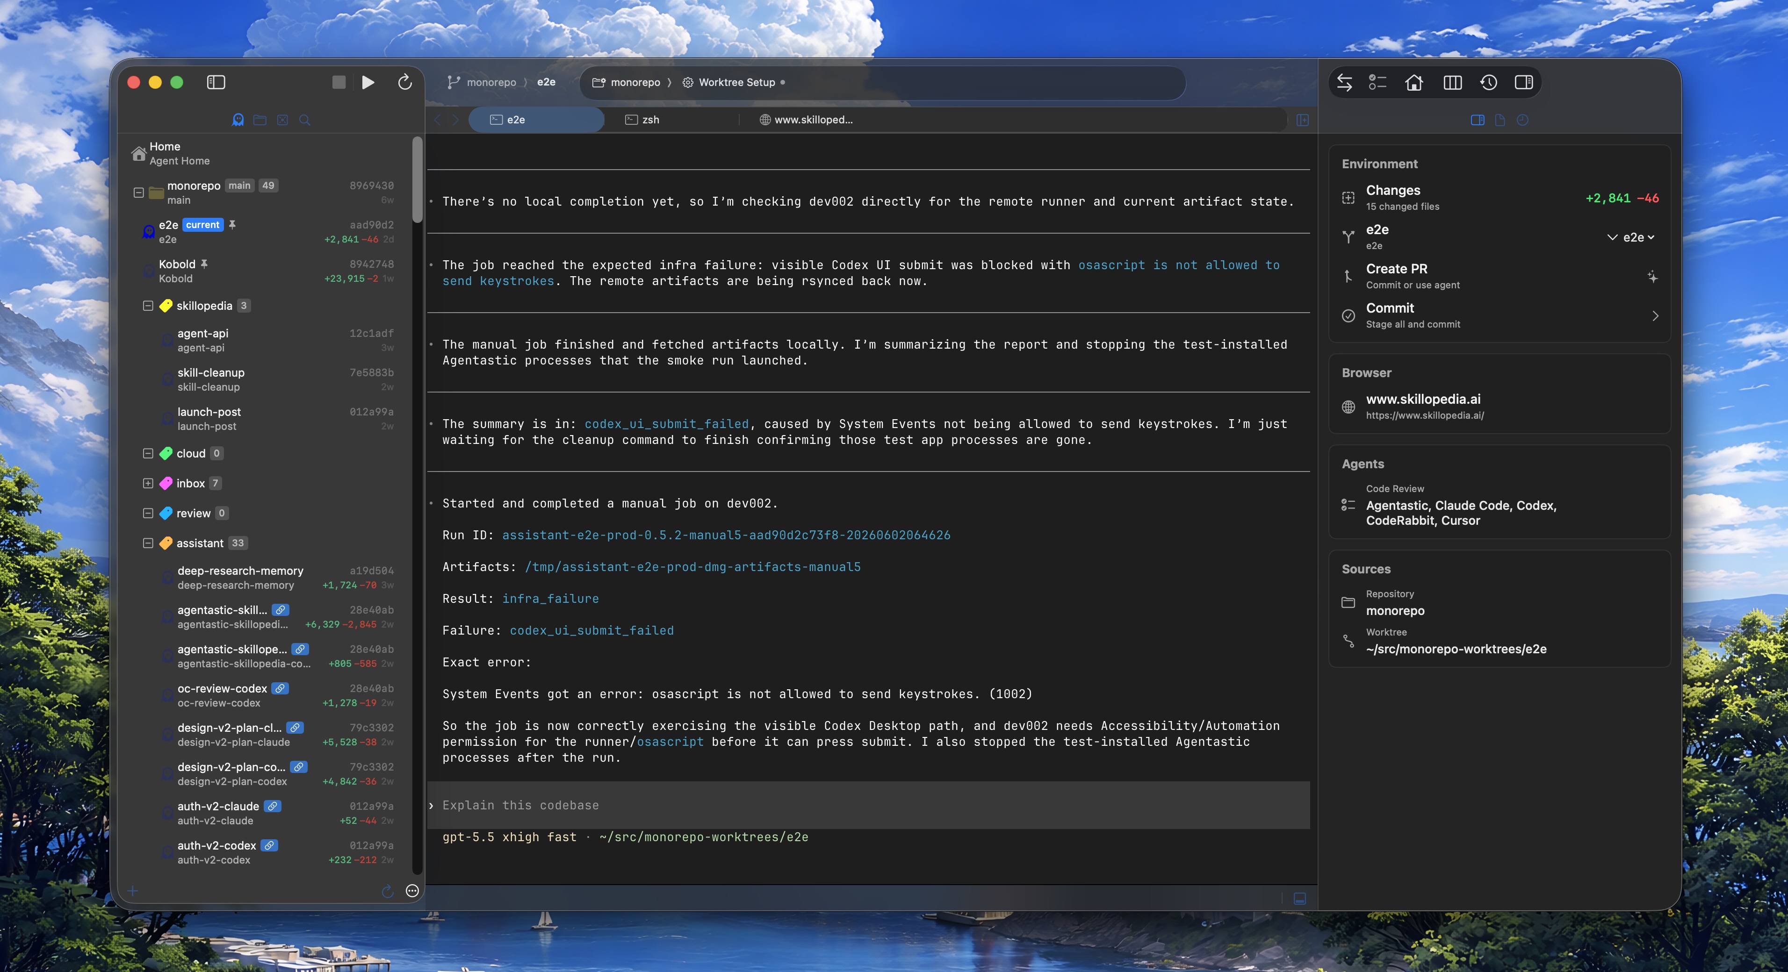Collapse the cloud group
This screenshot has width=1788, height=972.
[148, 453]
